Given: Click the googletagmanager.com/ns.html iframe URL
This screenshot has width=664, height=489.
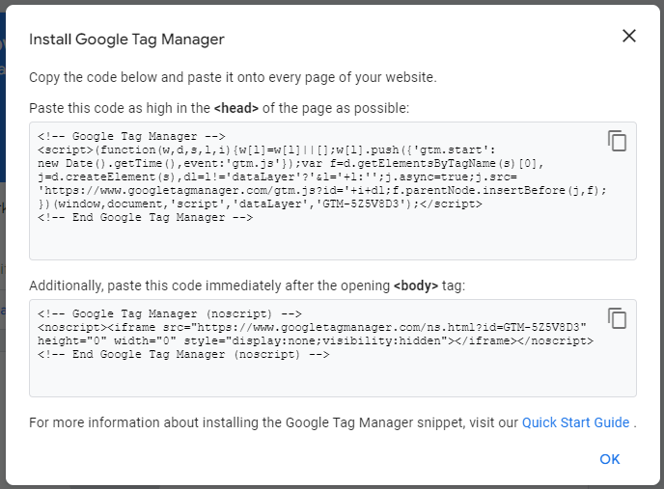Looking at the screenshot, I should pyautogui.click(x=388, y=327).
